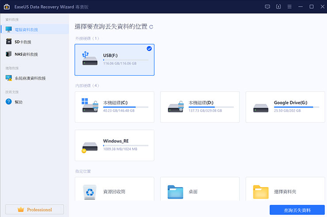Click the recycle bin icon
This screenshot has width=327, height=217.
(x=90, y=192)
